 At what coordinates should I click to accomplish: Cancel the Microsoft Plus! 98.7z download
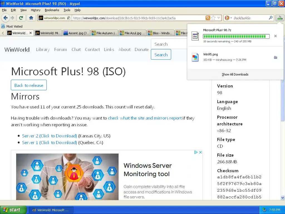(x=275, y=36)
